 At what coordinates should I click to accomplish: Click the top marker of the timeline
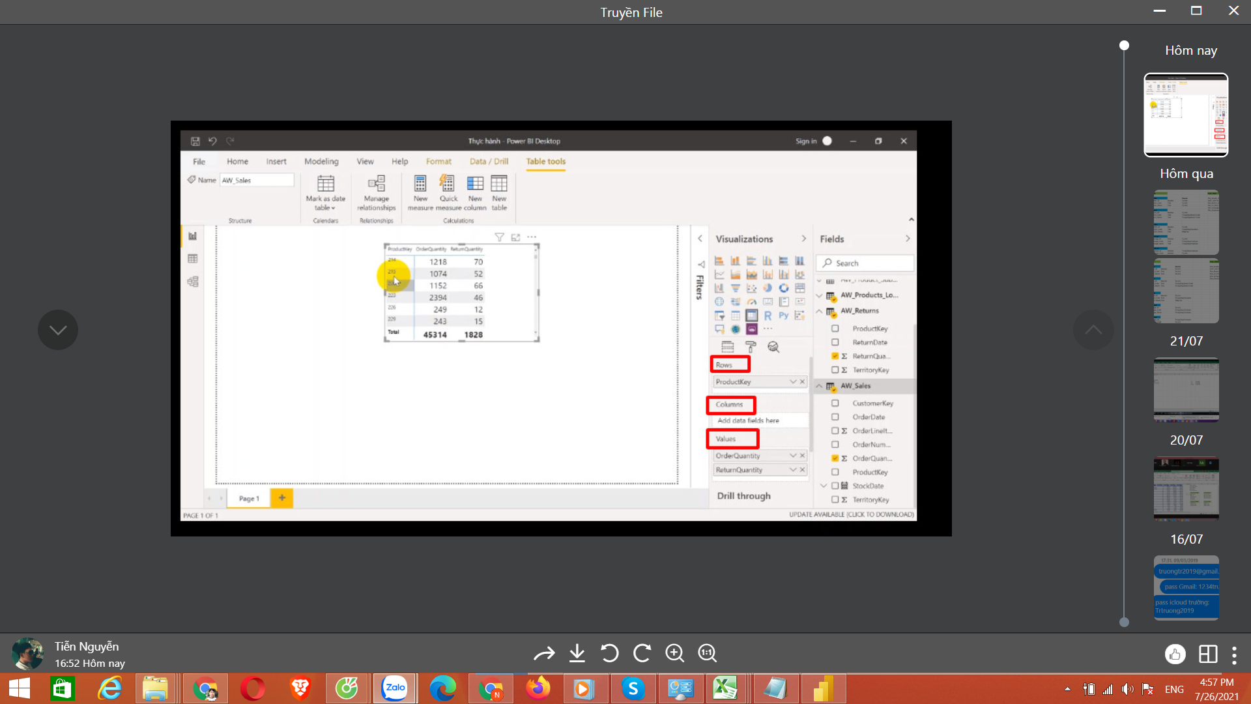[1124, 46]
